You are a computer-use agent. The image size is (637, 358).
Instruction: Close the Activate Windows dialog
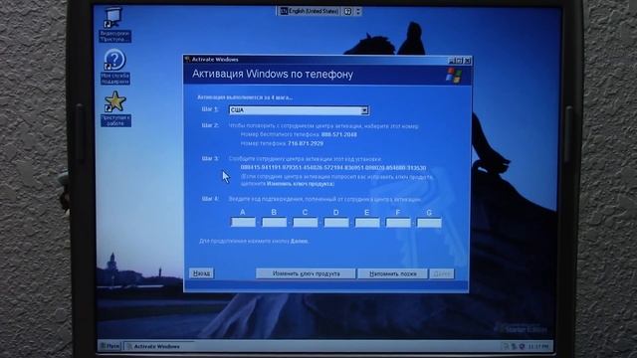coord(468,61)
